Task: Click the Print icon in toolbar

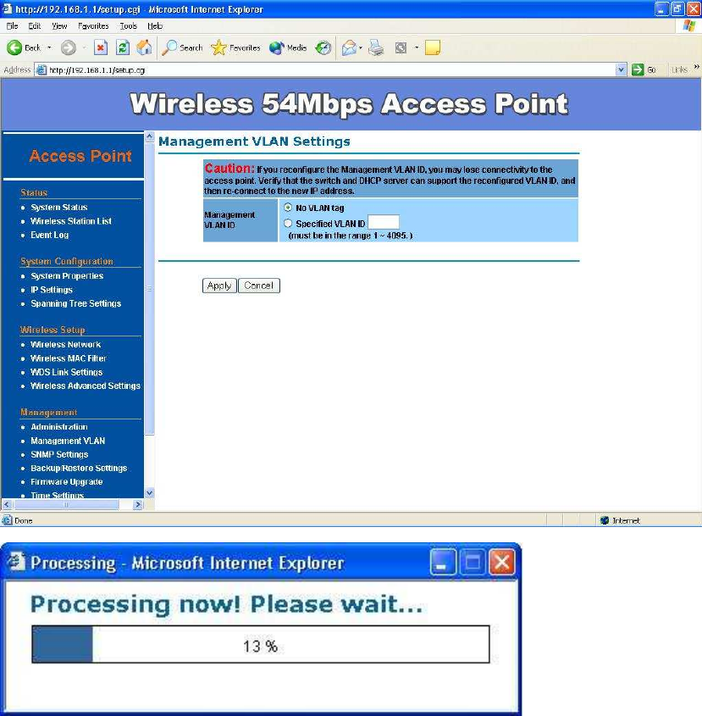Action: [x=376, y=47]
